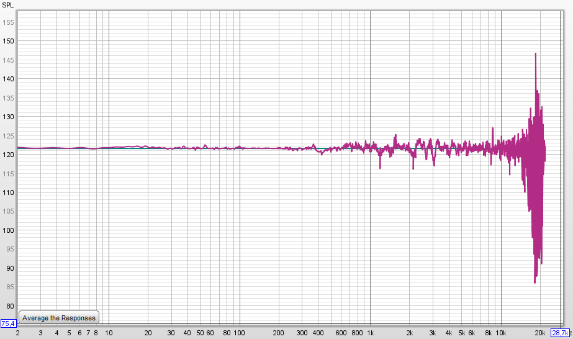The height and width of the screenshot is (339, 573).
Task: Select the SPL axis label
Action: [x=7, y=5]
